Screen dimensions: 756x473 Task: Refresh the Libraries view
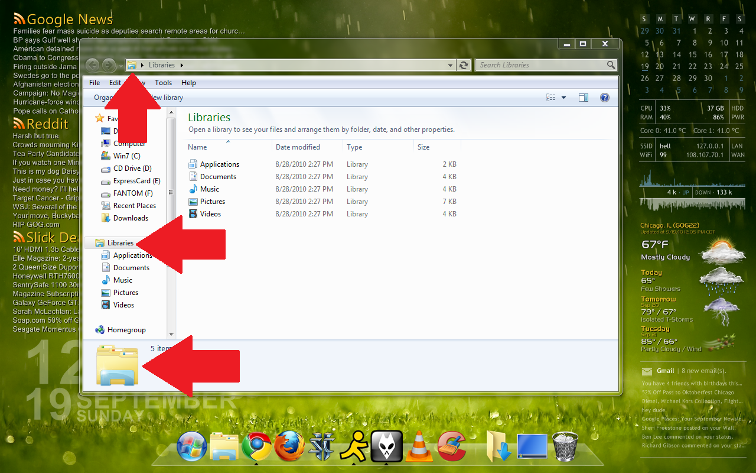click(464, 65)
